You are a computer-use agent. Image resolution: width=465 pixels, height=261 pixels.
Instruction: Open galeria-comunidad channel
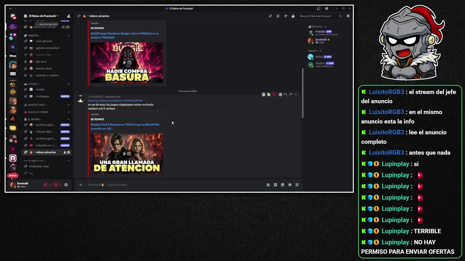click(x=46, y=48)
